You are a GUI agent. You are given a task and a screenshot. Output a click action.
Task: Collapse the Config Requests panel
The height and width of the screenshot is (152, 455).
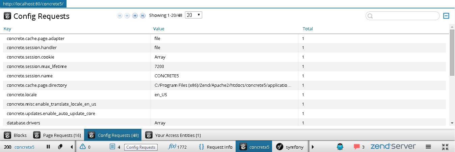pyautogui.click(x=446, y=15)
